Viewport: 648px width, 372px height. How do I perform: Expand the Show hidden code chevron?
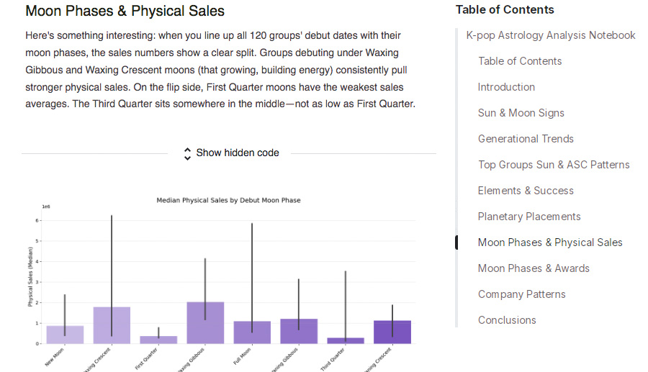coord(188,153)
